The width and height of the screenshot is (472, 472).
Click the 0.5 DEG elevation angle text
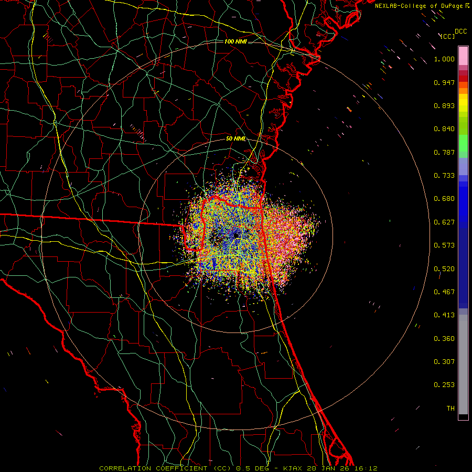click(252, 468)
